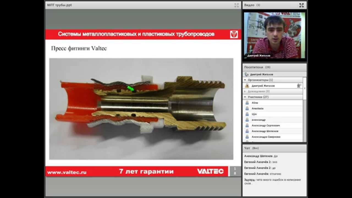Screen dimensions: 352x198
Task: Click the Чат (Все) pod header
Action: (x=274, y=148)
